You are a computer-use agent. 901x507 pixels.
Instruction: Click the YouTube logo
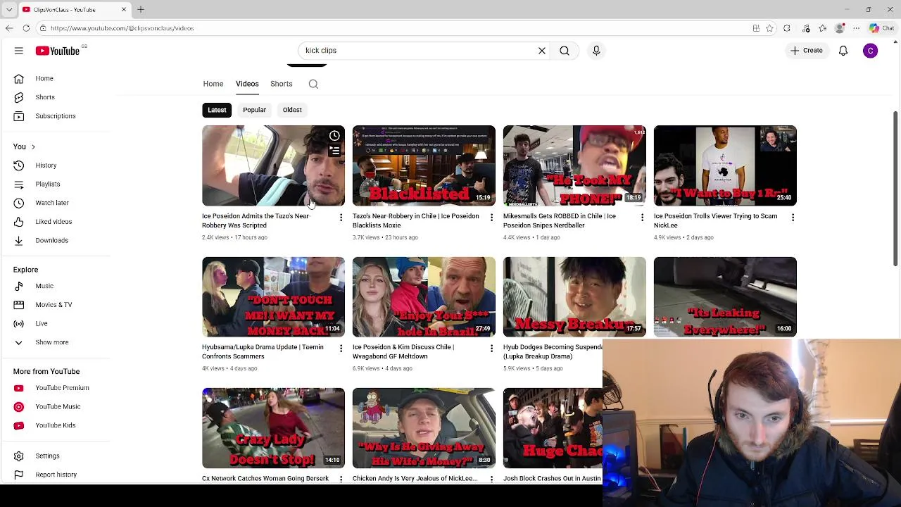(58, 51)
